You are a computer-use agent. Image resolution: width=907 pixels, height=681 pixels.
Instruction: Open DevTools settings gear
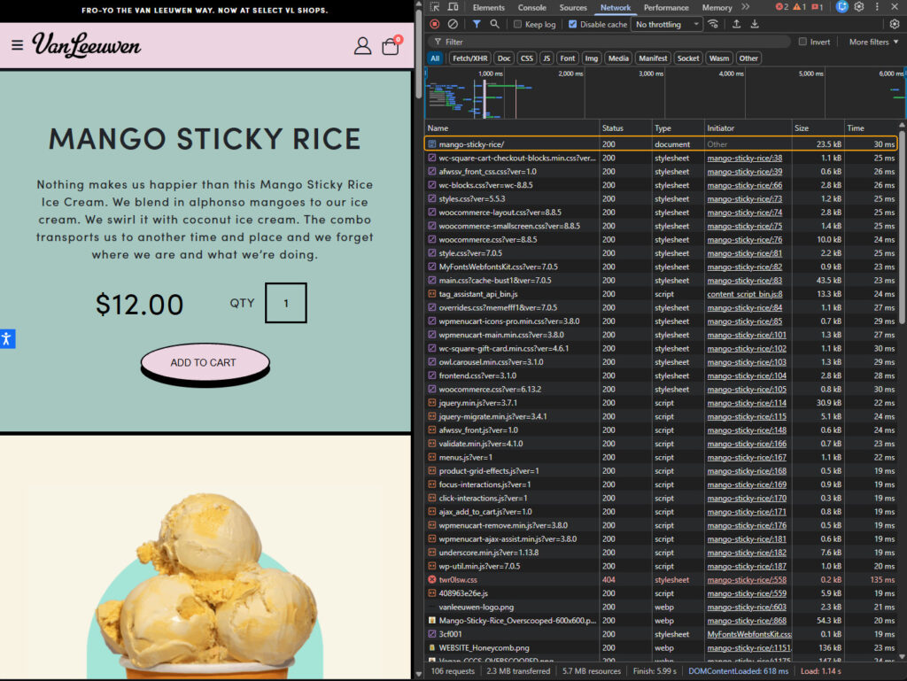click(x=859, y=7)
